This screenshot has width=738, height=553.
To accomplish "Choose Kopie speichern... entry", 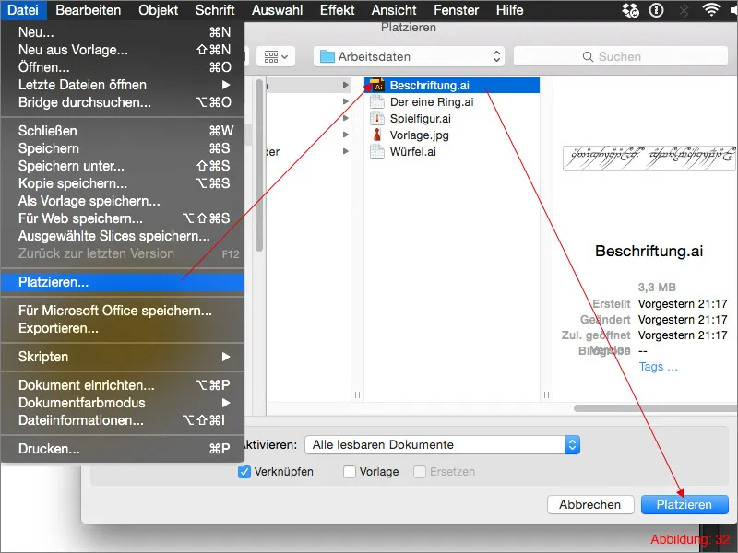I will [x=123, y=183].
